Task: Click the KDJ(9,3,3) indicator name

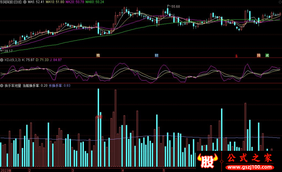Action: coord(13,60)
